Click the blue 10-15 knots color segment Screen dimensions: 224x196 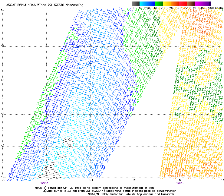(x=151, y=4)
